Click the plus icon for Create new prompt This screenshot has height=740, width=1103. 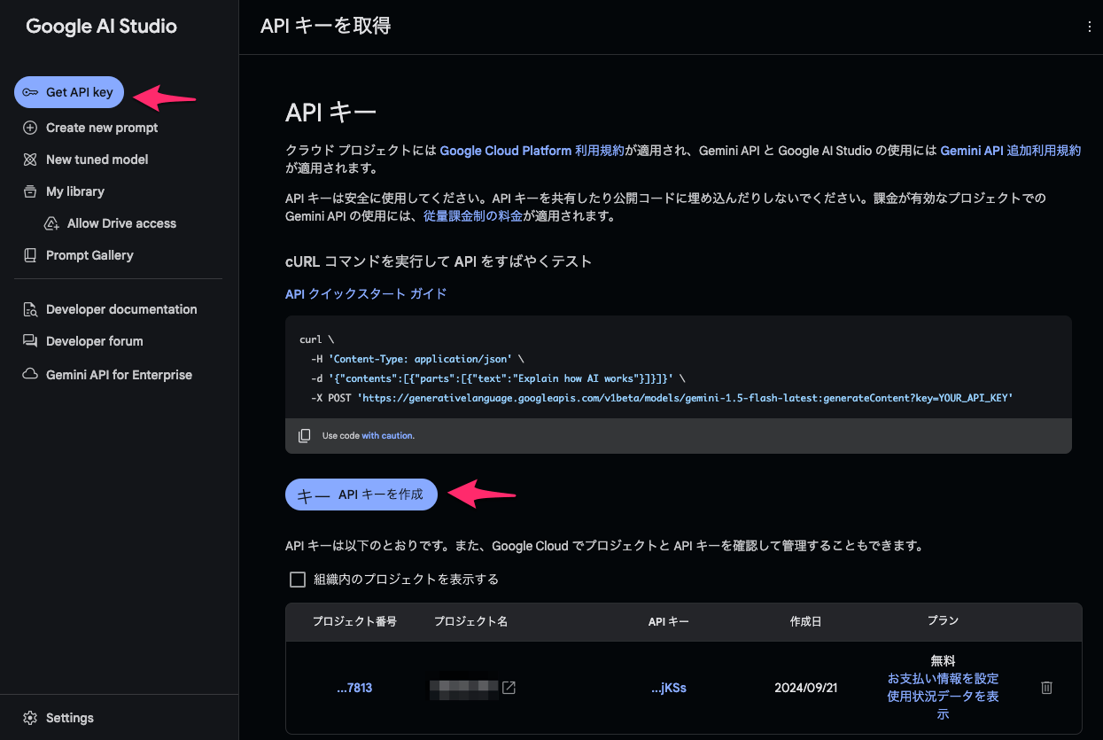(30, 128)
